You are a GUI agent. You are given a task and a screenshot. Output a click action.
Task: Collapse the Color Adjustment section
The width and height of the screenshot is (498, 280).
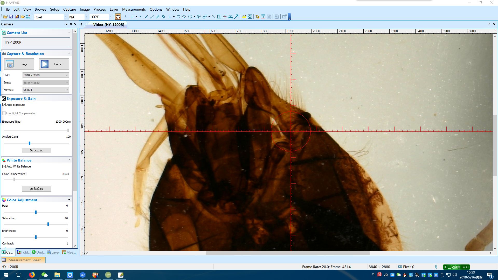tap(69, 200)
